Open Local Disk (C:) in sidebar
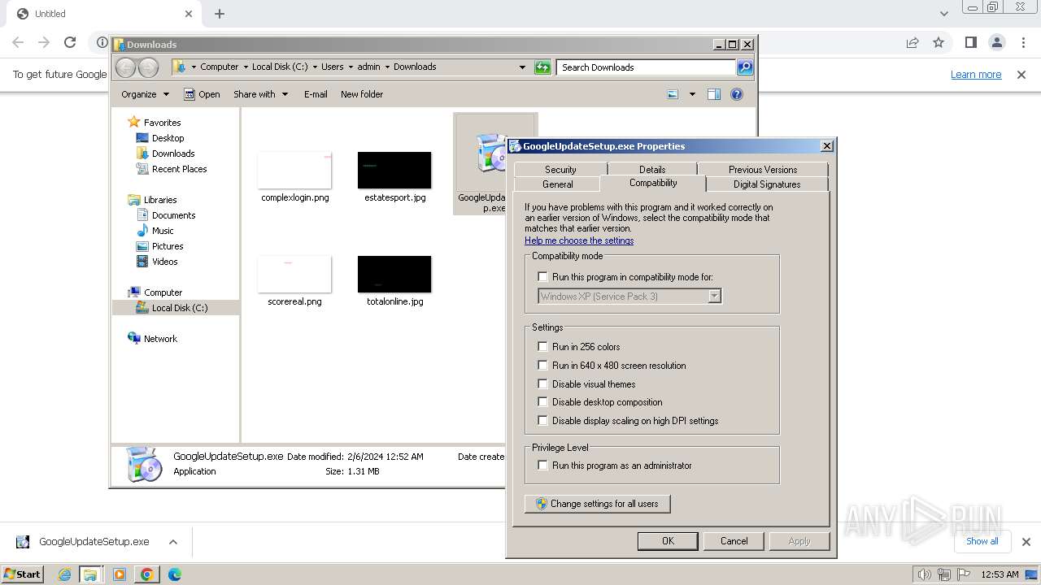Screen dimensions: 1041x585 point(179,308)
